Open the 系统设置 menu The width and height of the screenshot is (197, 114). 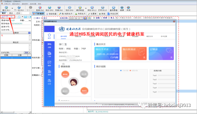tap(33, 4)
